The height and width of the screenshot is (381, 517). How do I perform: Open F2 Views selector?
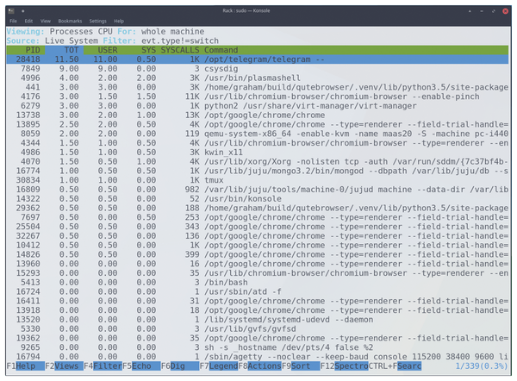coord(65,366)
